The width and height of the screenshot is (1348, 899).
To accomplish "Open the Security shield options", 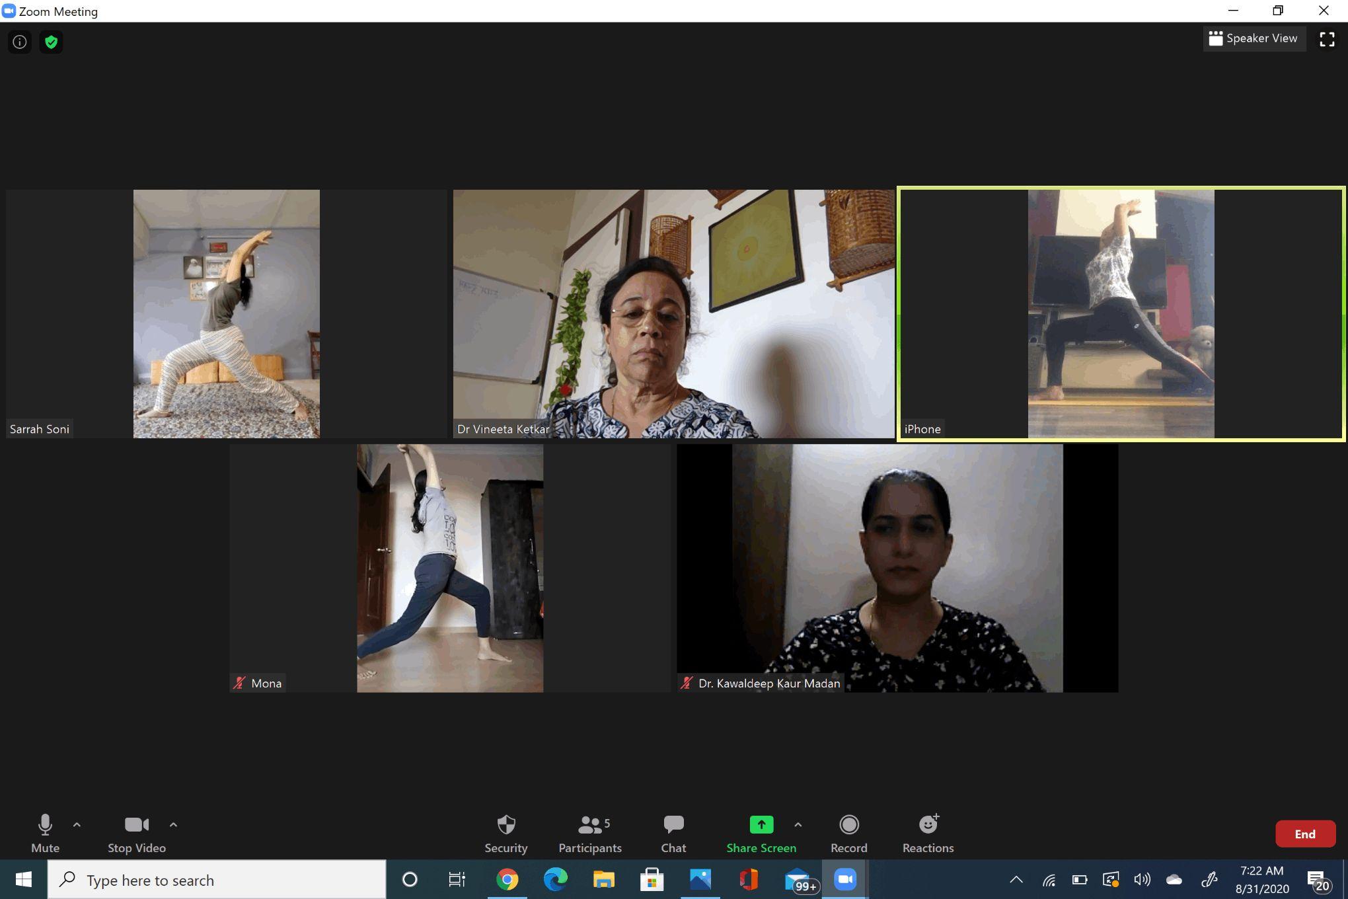I will [x=505, y=833].
